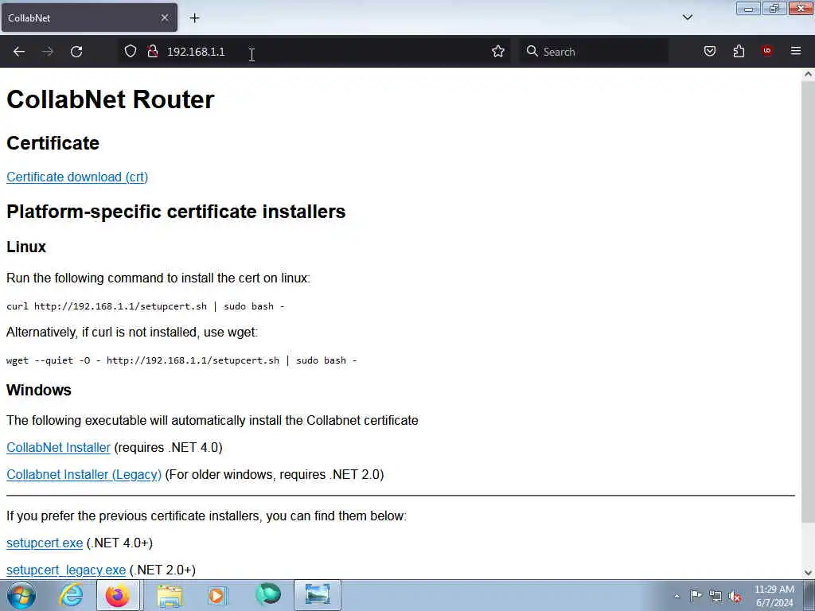Image resolution: width=815 pixels, height=611 pixels.
Task: Click the page scrollbar up arrow
Action: point(808,74)
